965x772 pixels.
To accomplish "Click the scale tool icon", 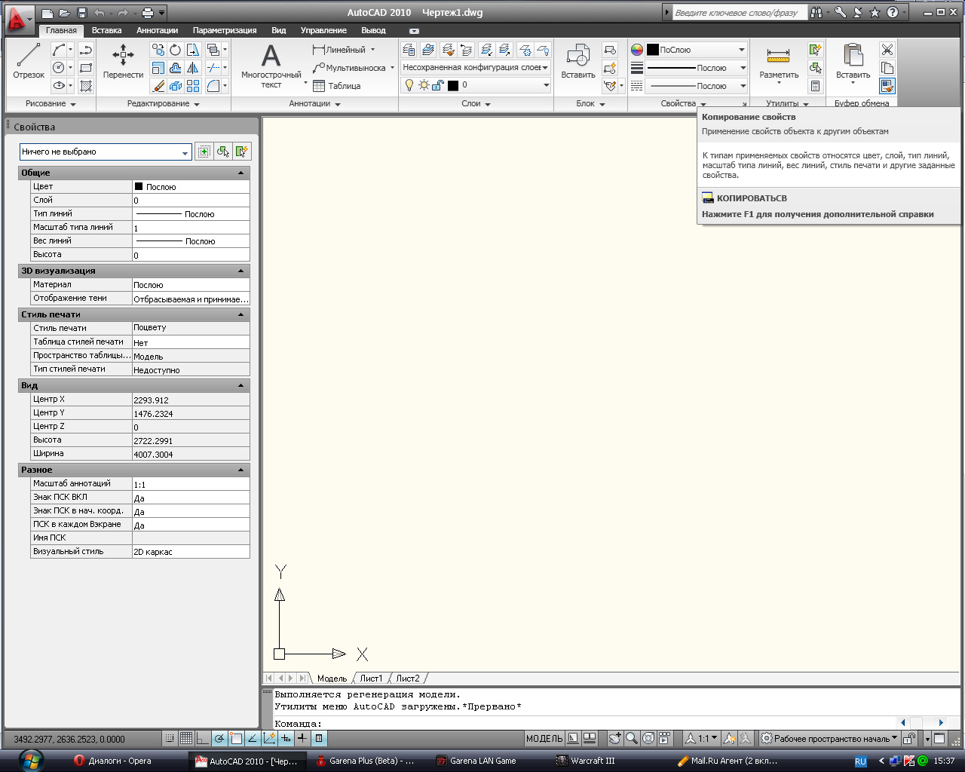I will [158, 67].
